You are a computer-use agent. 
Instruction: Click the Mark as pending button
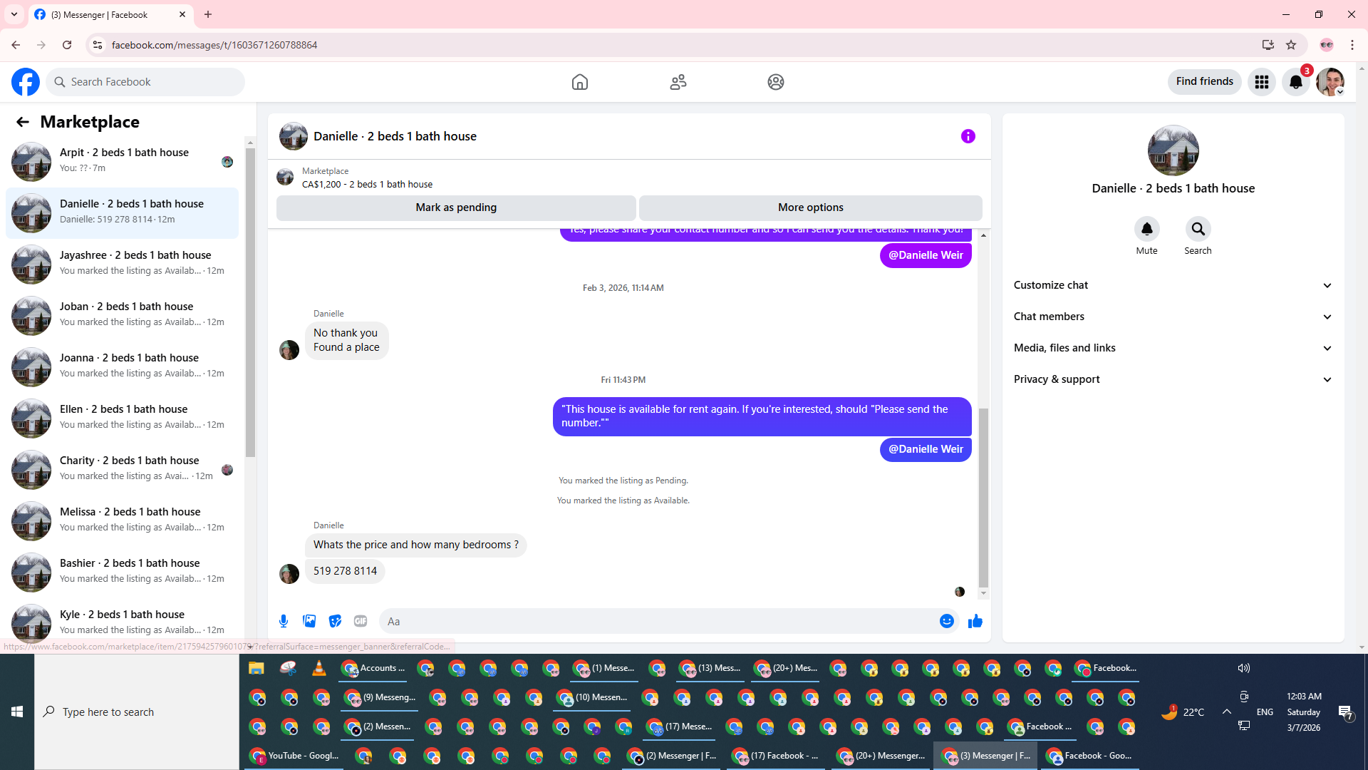point(456,207)
